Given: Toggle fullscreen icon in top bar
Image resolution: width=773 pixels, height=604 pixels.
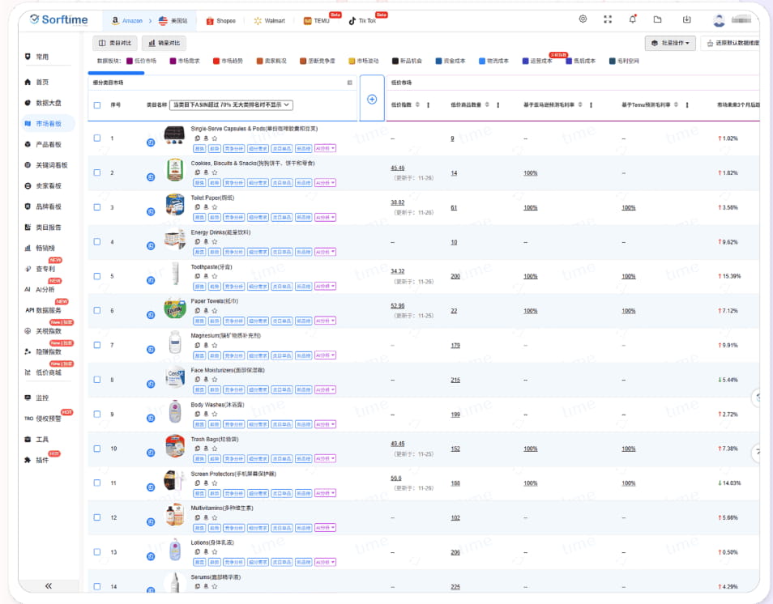Looking at the screenshot, I should click(608, 19).
